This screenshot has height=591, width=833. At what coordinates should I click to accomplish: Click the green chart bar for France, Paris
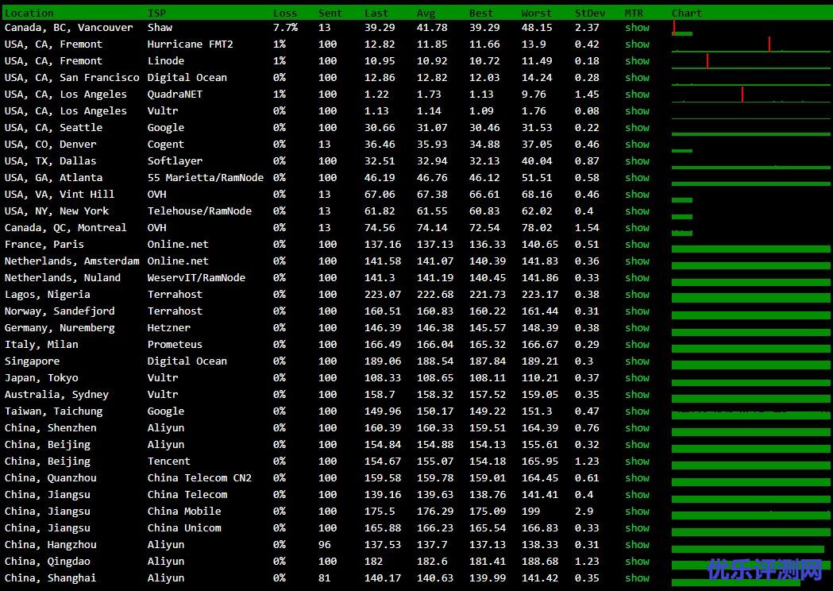coord(750,249)
